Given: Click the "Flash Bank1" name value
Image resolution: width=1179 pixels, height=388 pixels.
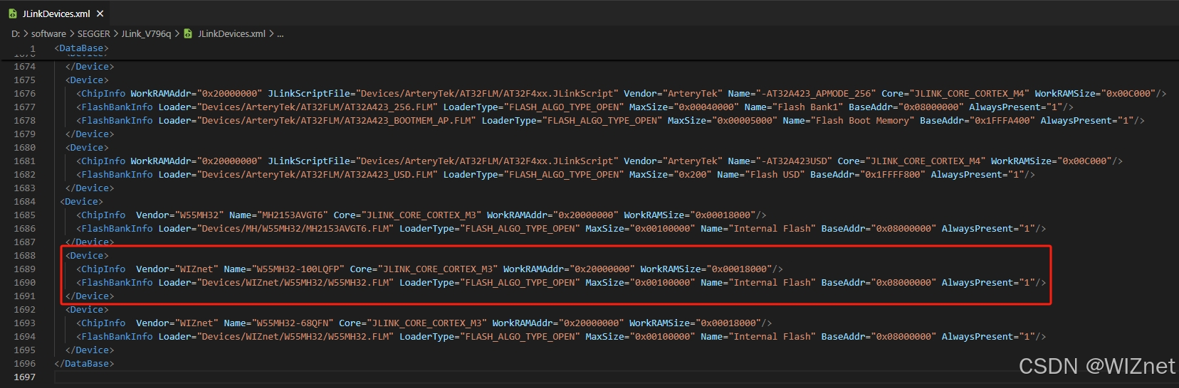Looking at the screenshot, I should [809, 107].
